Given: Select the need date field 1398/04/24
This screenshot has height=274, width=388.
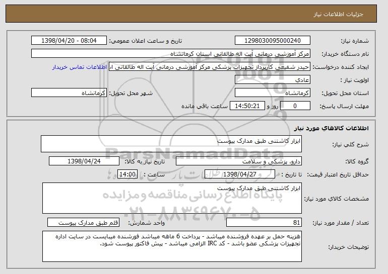Looking at the screenshot, I should coord(84,161).
